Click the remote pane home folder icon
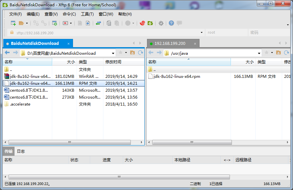Image resolution: width=293 pixels, height=190 pixels. (x=278, y=53)
